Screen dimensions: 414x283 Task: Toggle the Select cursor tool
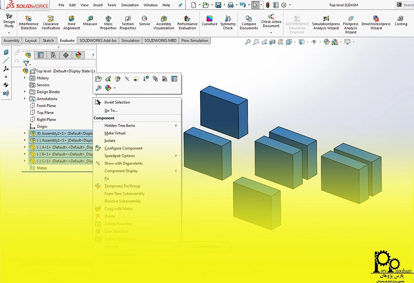coord(255,5)
